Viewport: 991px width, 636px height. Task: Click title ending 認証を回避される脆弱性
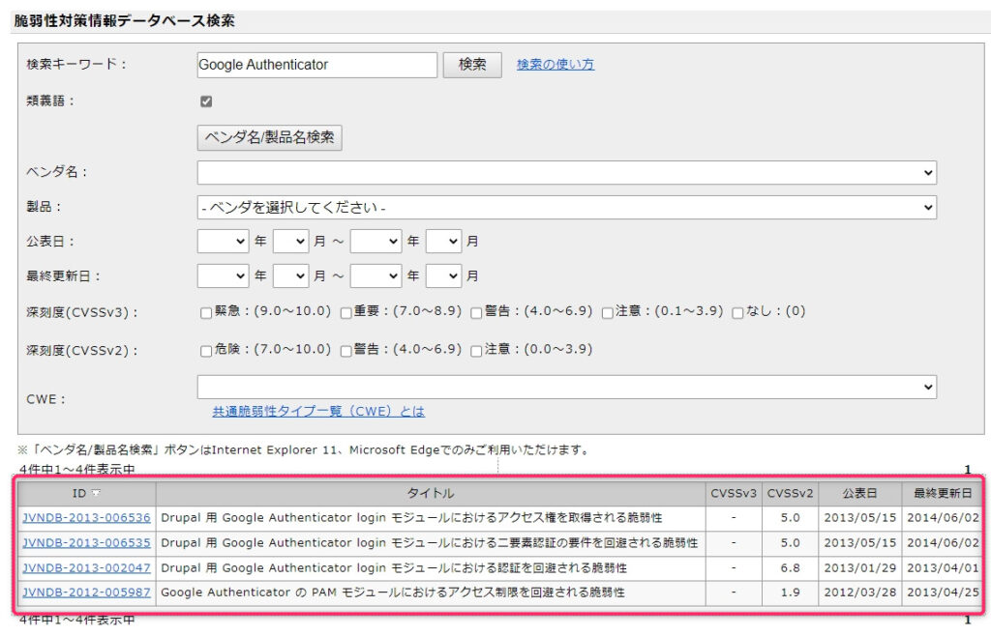394,568
